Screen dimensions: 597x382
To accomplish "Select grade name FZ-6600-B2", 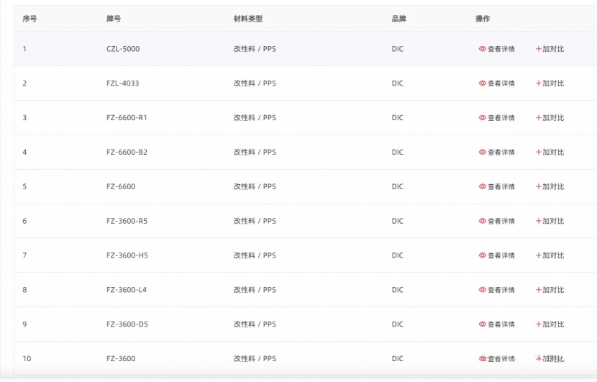I will 127,152.
